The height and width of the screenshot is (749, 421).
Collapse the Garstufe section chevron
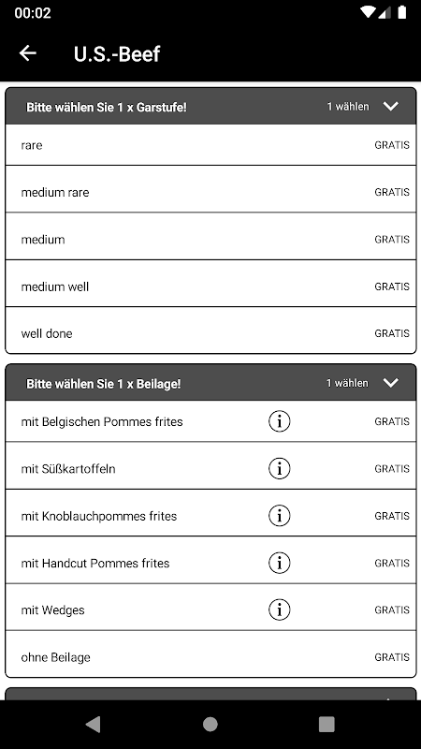[x=390, y=107]
